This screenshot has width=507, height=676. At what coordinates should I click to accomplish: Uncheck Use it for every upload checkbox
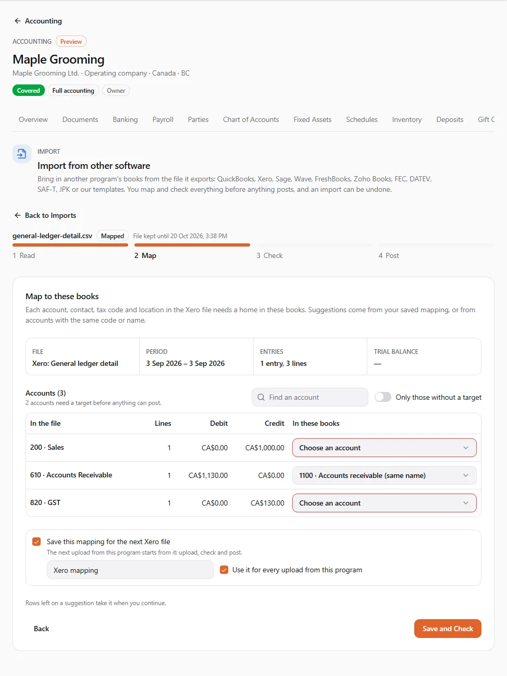click(x=224, y=570)
